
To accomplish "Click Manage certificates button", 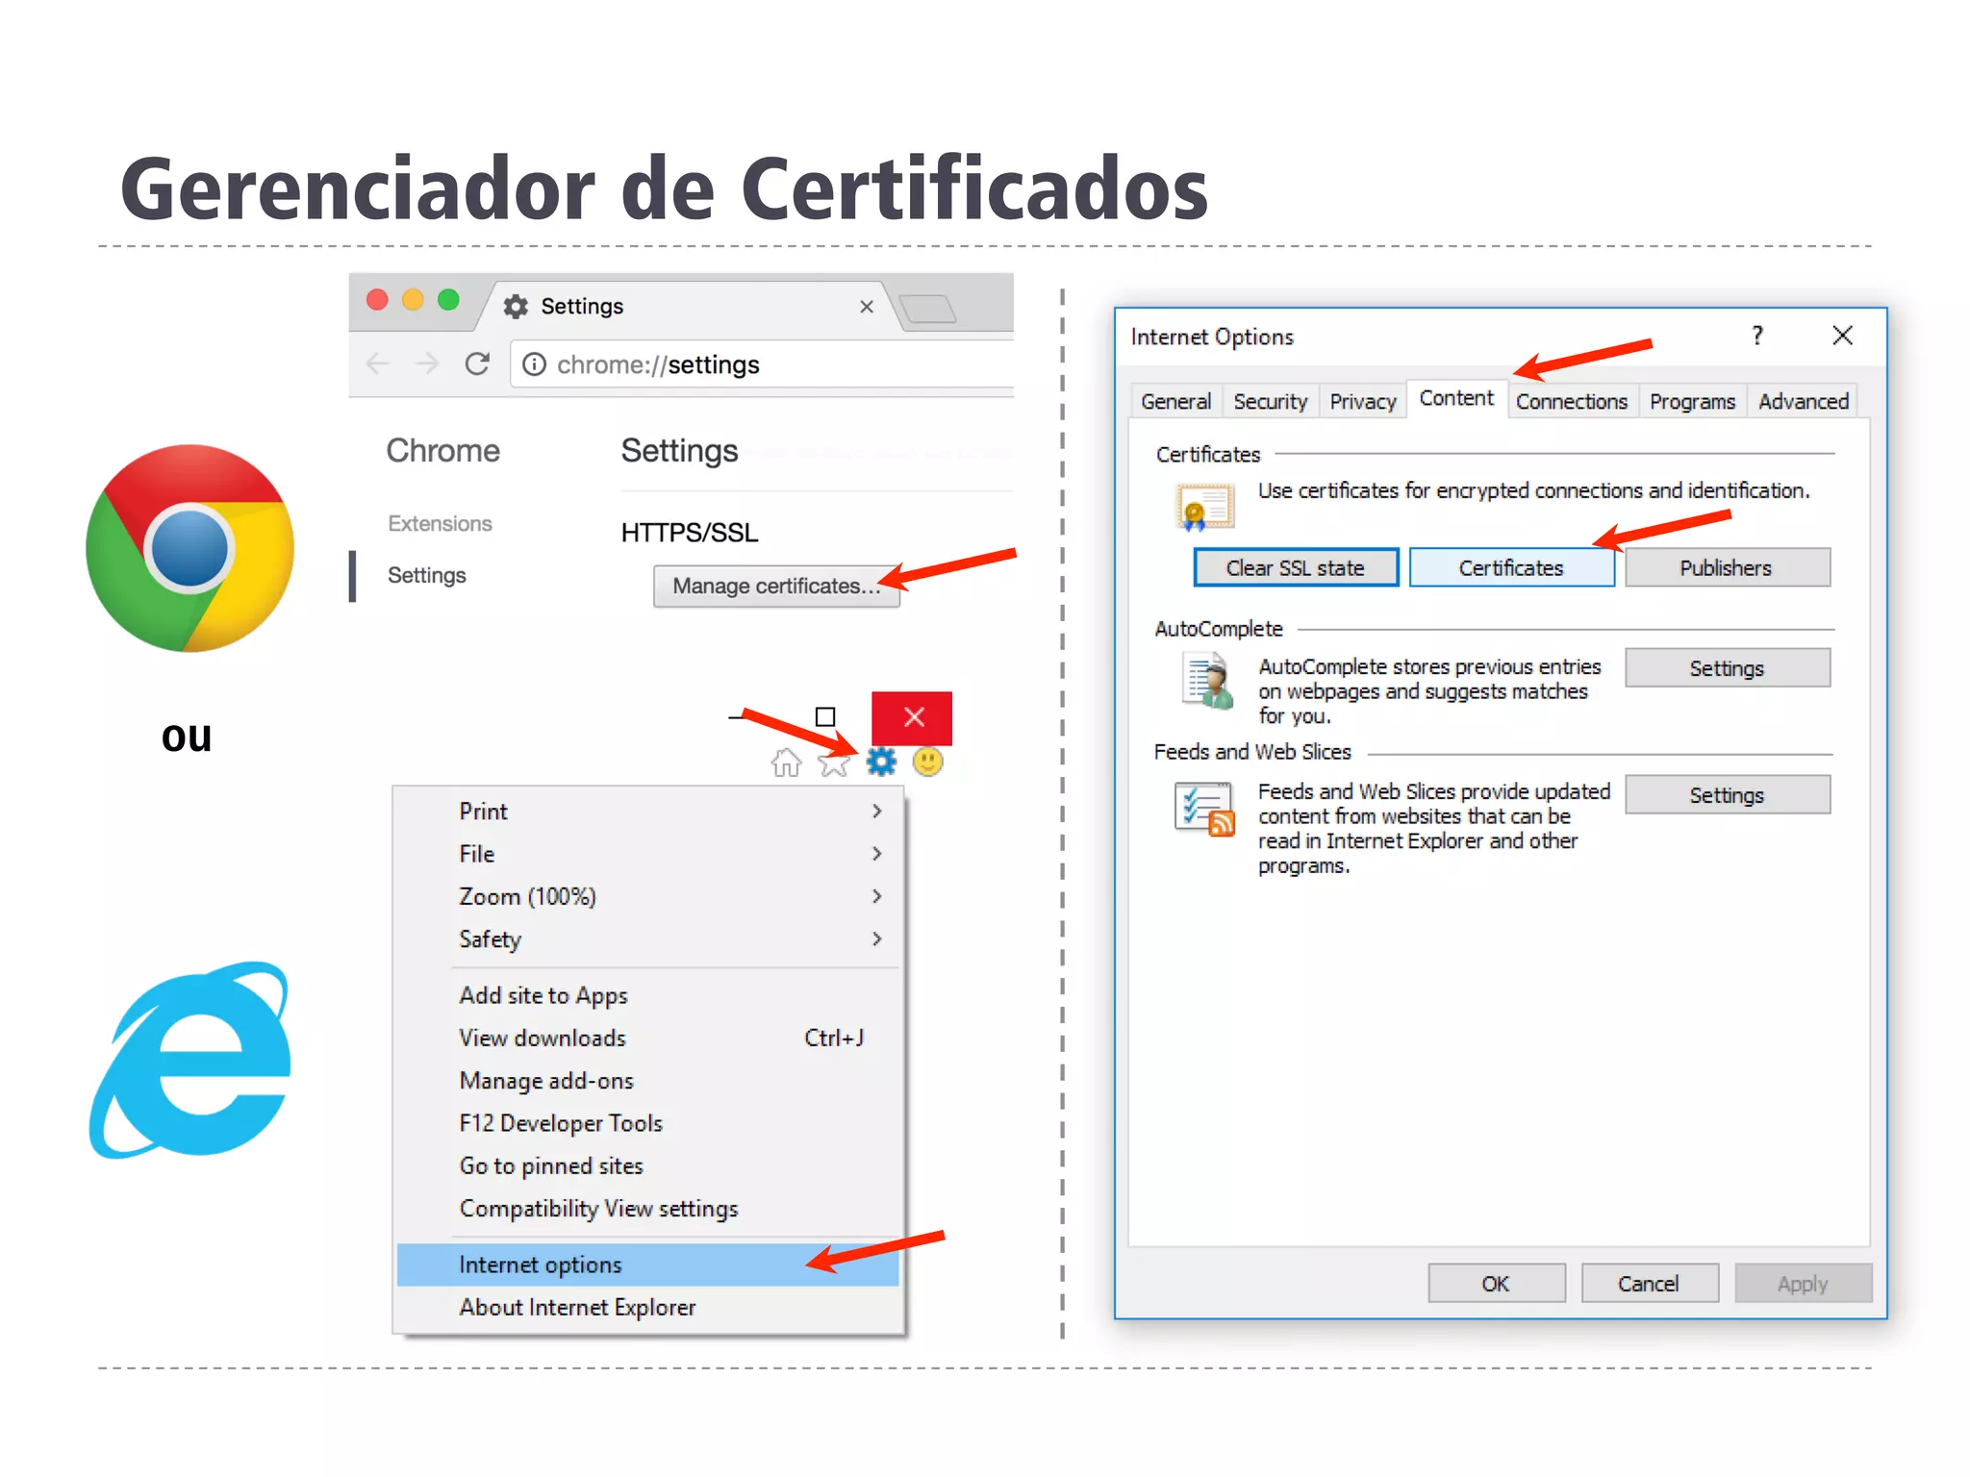I will (x=776, y=586).
